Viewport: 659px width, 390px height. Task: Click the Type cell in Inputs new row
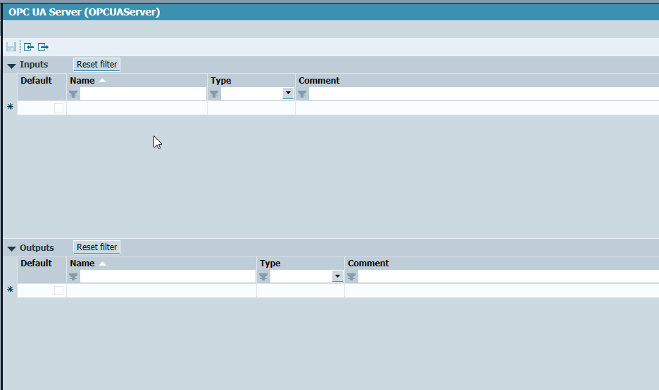point(251,108)
